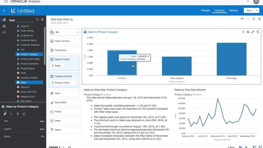This screenshot has height=148, width=263.
Task: Click the filter icon beside chart title
Action: [85, 32]
